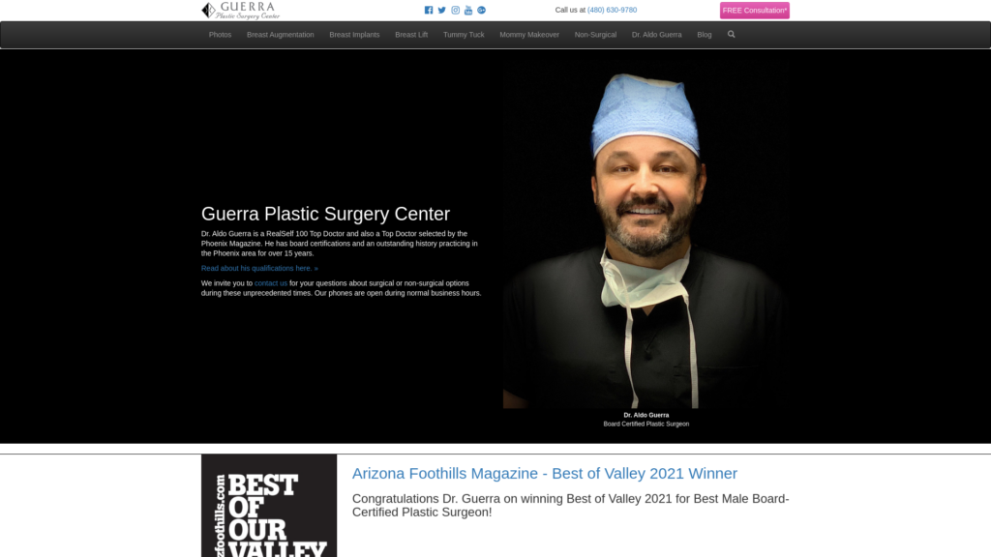Click the 'Board Certified Plastic Surgeon' caption
The height and width of the screenshot is (557, 991).
pos(646,425)
